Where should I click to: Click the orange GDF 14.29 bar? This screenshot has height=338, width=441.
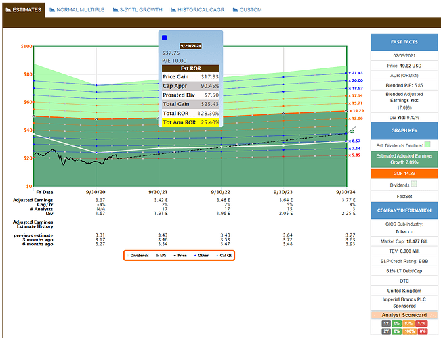[404, 174]
